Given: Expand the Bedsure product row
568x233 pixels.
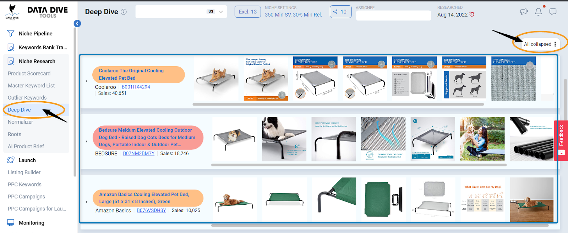Looking at the screenshot, I should click(87, 141).
